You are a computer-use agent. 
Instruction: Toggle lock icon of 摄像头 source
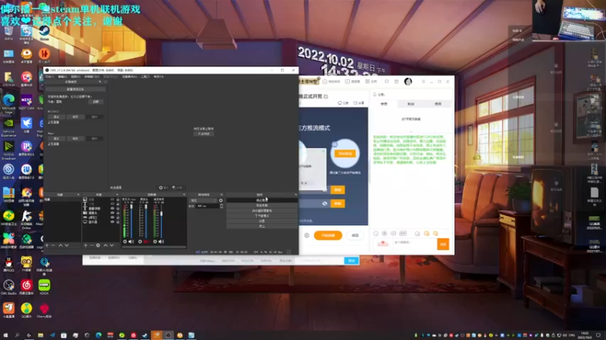118,213
